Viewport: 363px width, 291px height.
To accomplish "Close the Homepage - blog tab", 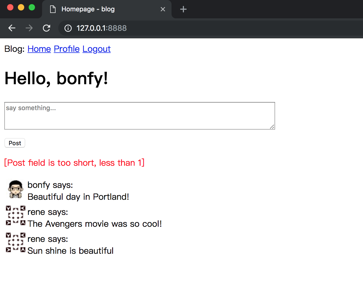I will 163,9.
